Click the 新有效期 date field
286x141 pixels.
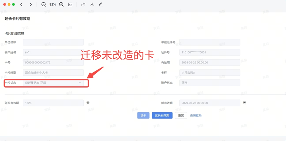coord(210,103)
